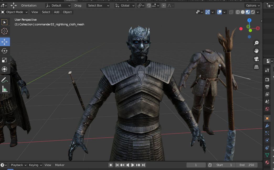Viewport: 274px width, 170px height.
Task: Open the Tool properties tab
Action: [267, 70]
